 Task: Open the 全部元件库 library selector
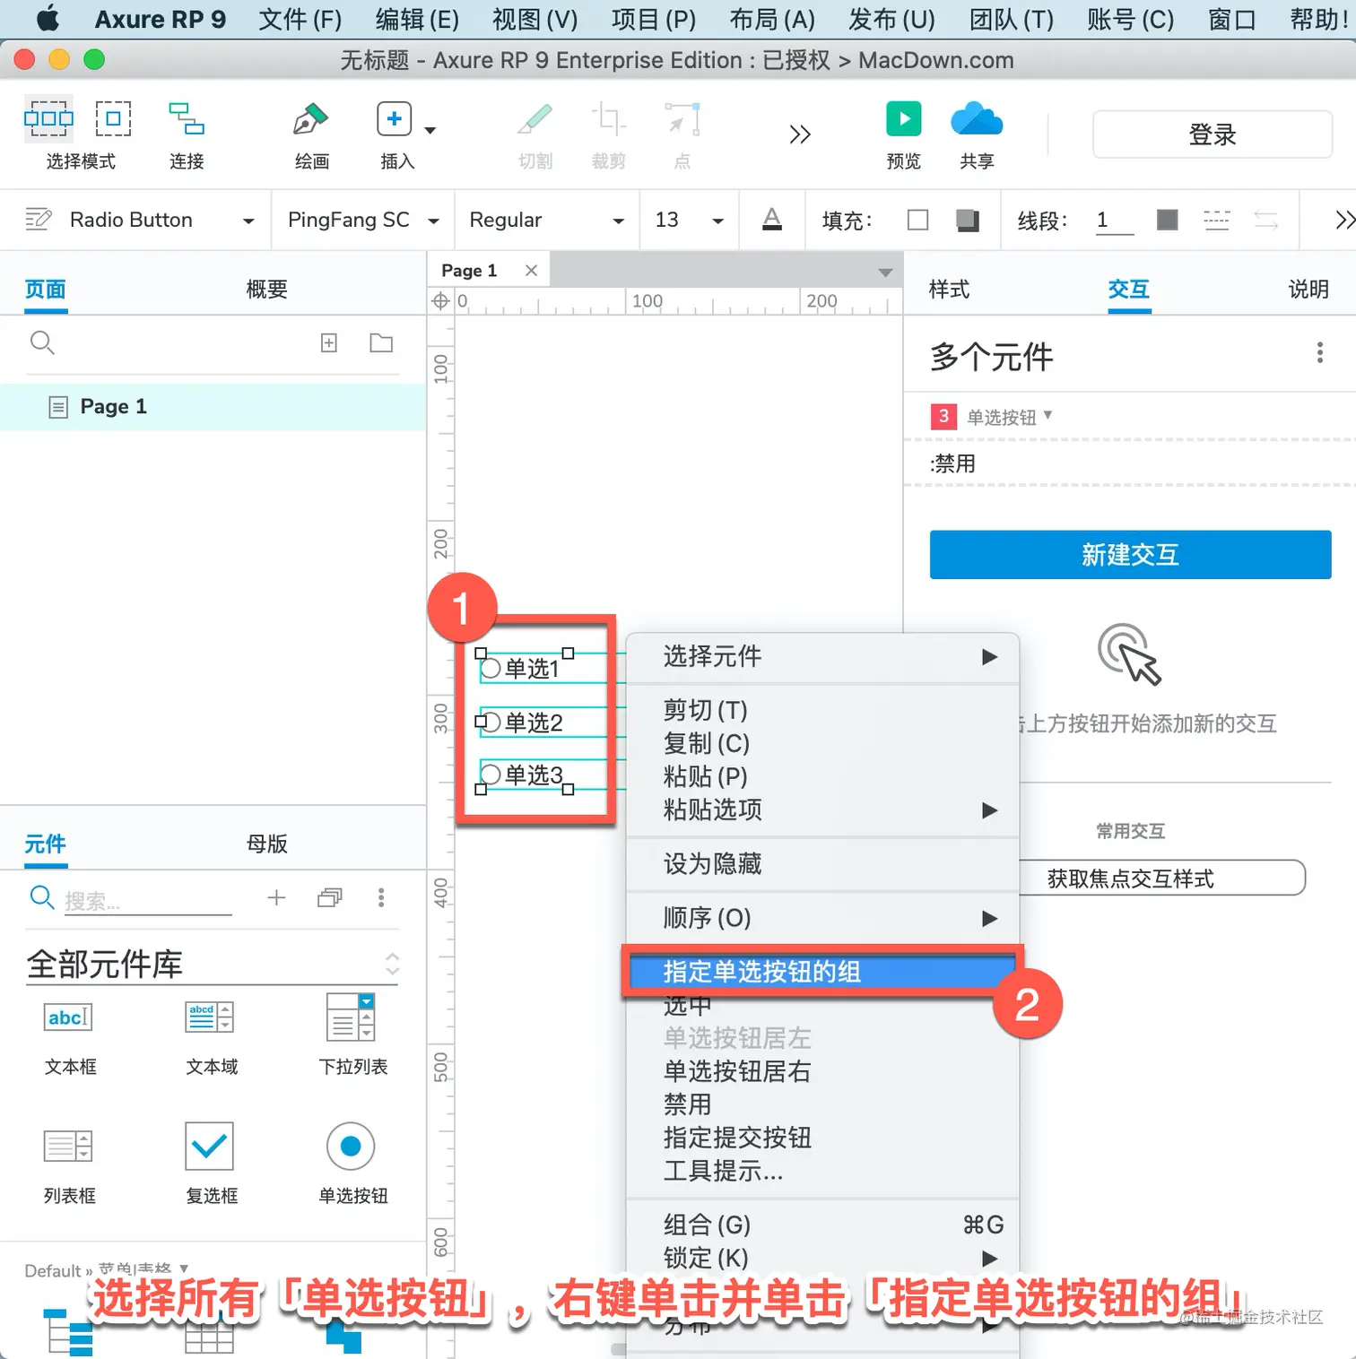(213, 965)
